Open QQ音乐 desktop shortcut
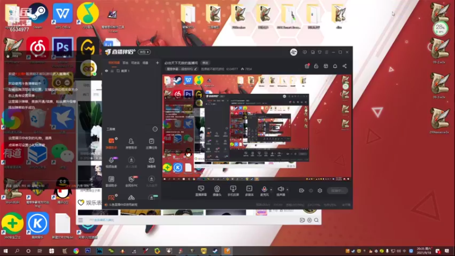The height and width of the screenshot is (256, 455). click(x=88, y=16)
